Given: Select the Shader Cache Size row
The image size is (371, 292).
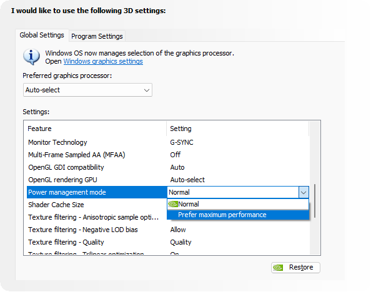Looking at the screenshot, I should [x=97, y=205].
